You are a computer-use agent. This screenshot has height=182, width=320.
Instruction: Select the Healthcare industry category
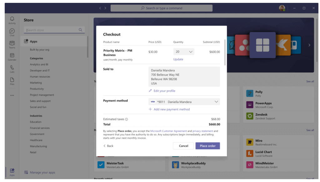(36, 140)
